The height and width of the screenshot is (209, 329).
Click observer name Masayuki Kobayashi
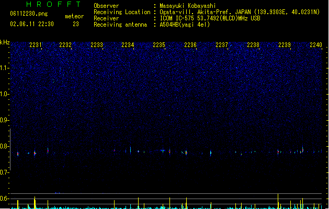pyautogui.click(x=188, y=6)
